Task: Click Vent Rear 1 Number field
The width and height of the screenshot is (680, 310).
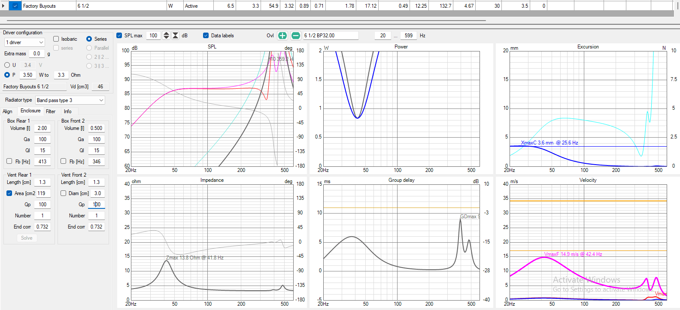Action: pos(42,216)
